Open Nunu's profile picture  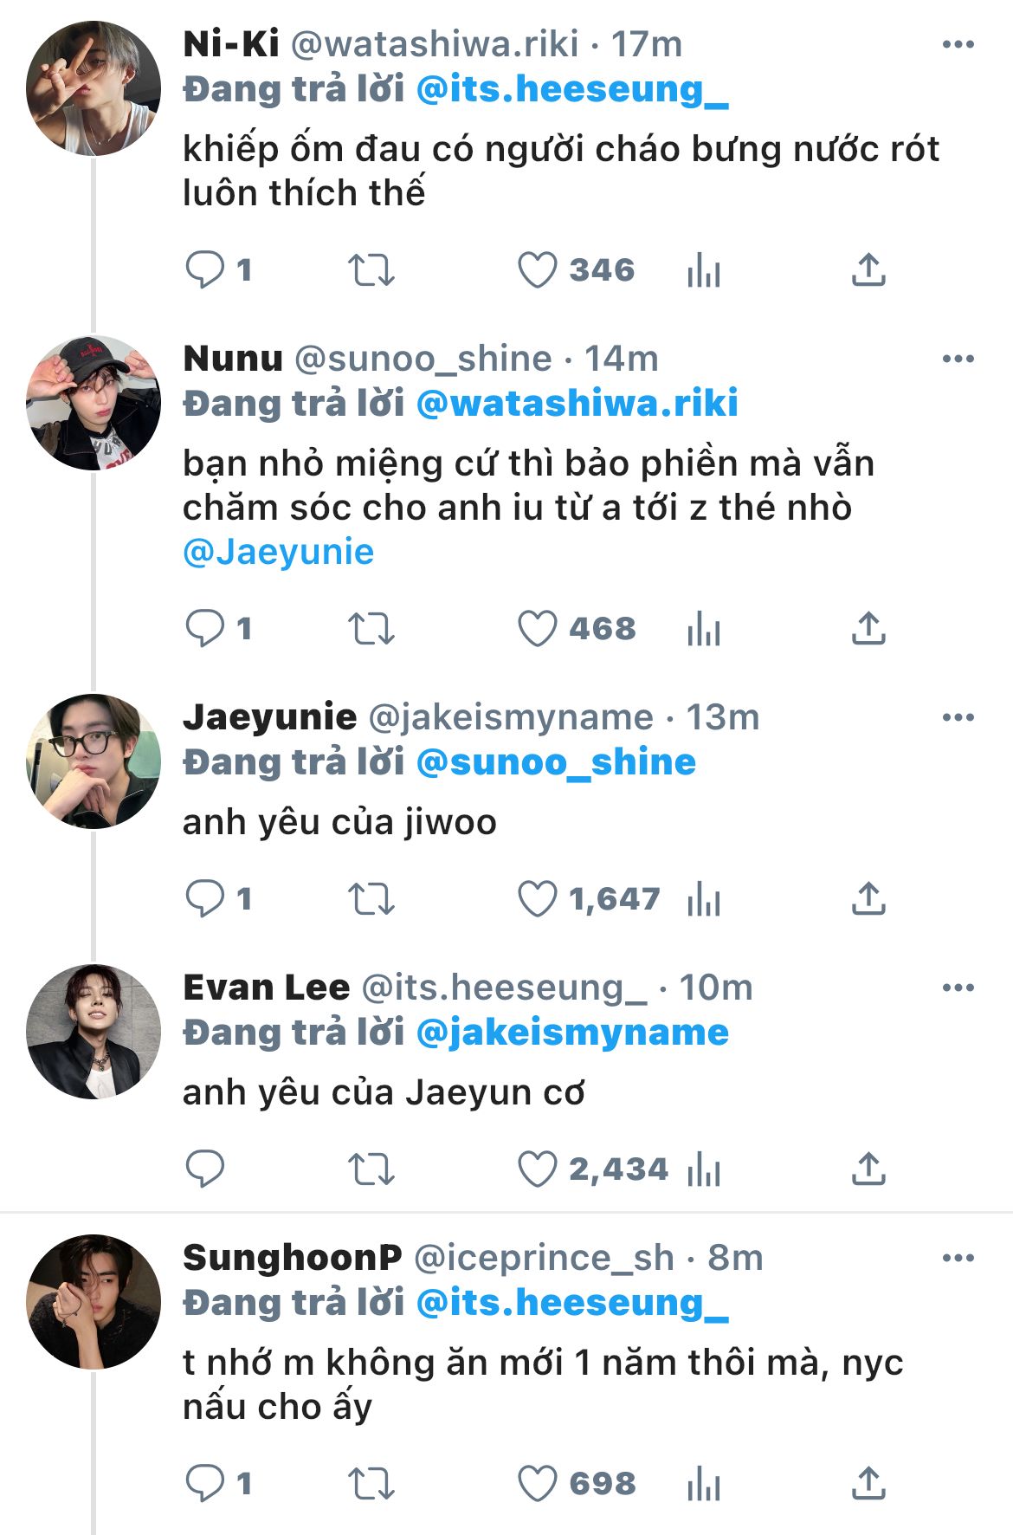pos(94,403)
